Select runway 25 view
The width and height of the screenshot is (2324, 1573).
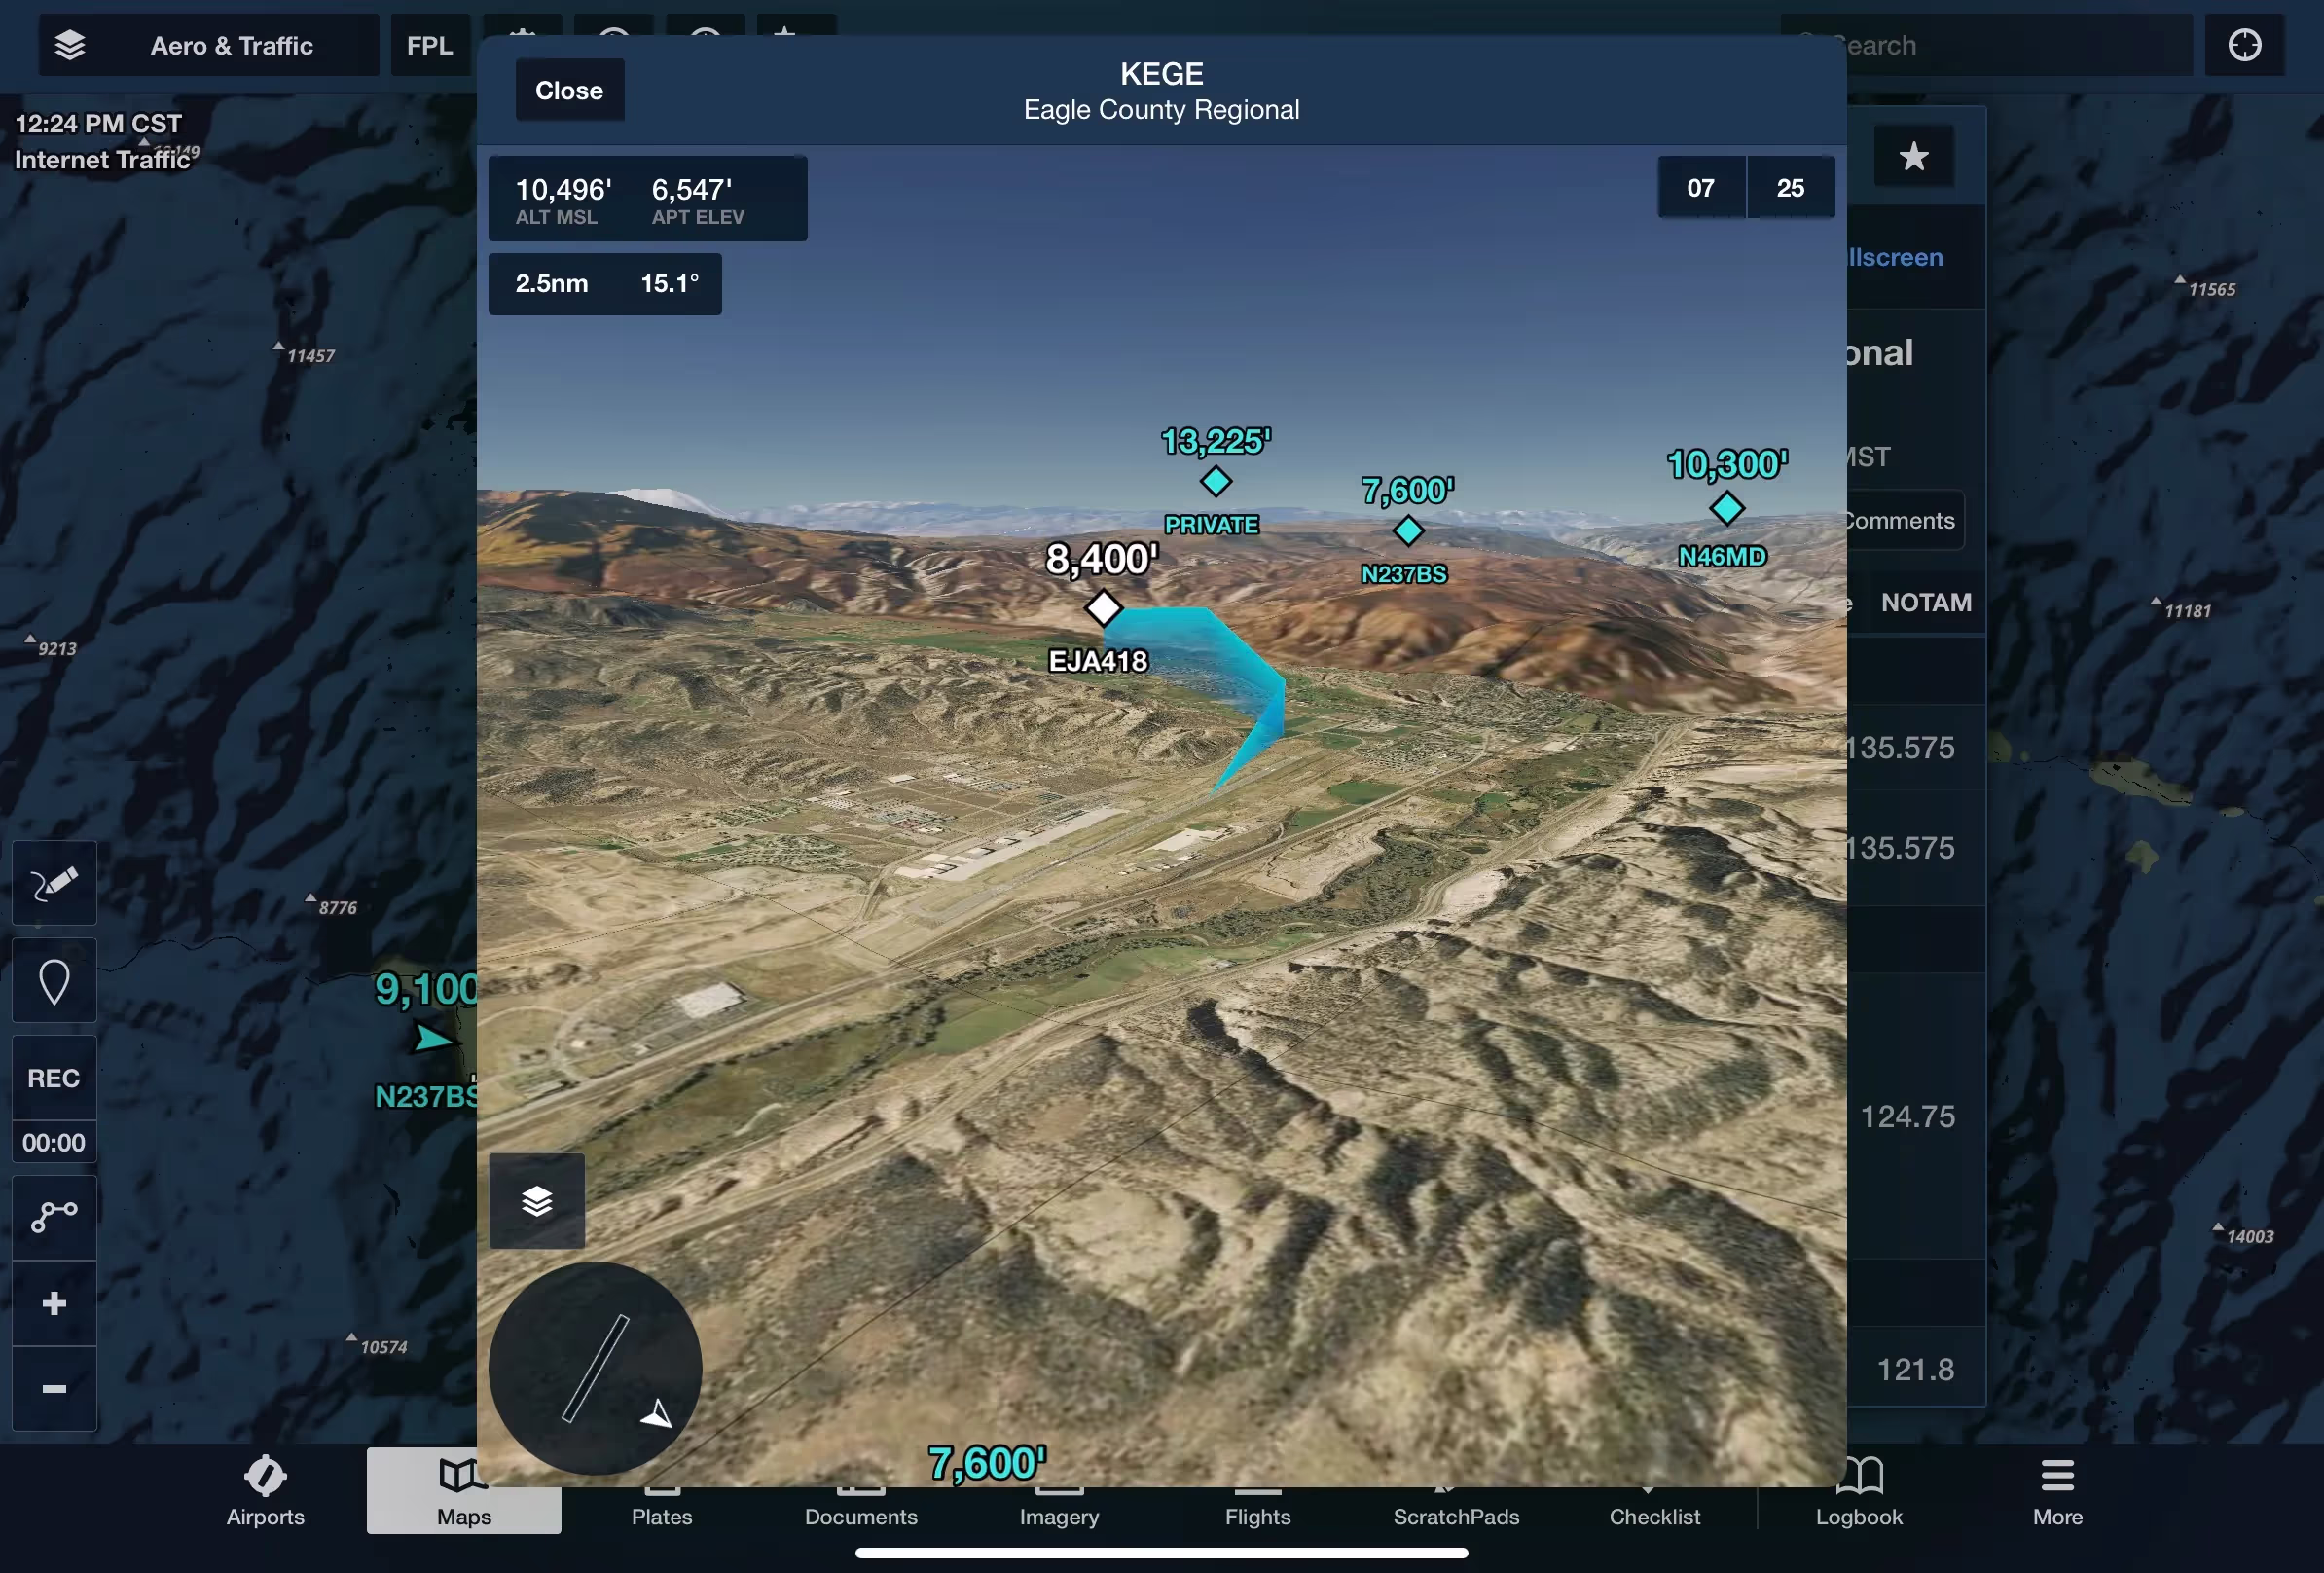click(1791, 187)
